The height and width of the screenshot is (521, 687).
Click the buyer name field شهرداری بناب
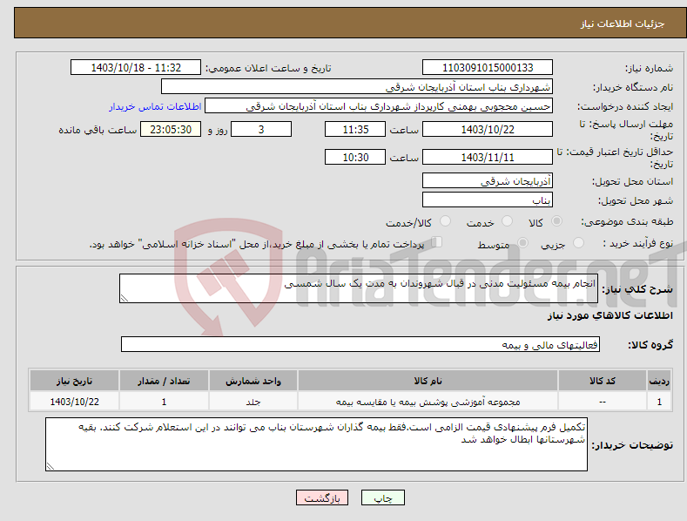(x=357, y=86)
